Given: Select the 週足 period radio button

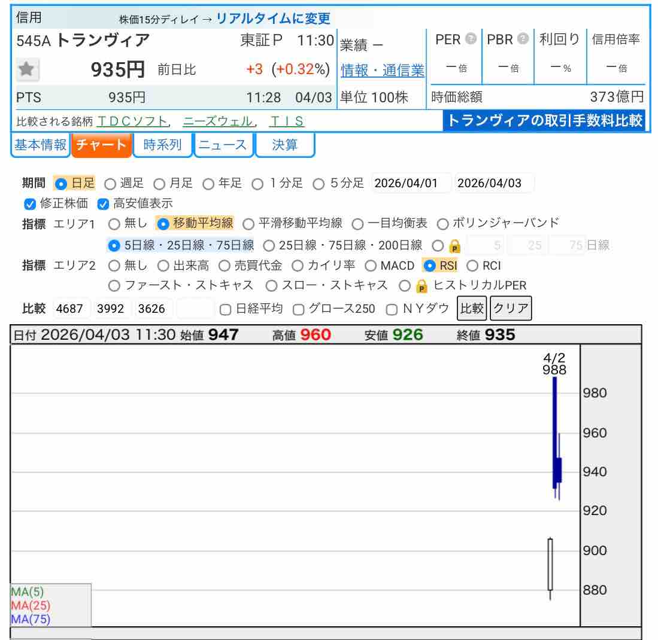Looking at the screenshot, I should pos(110,184).
